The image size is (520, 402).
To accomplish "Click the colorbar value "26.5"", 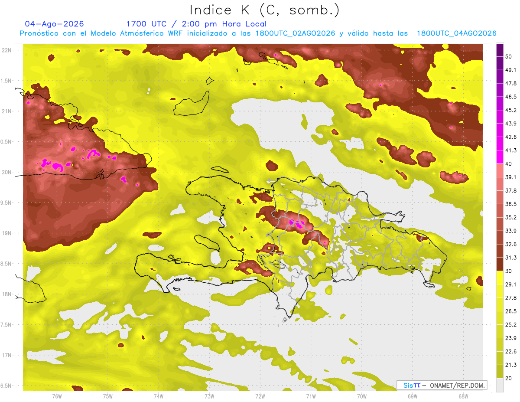I will tap(510, 311).
